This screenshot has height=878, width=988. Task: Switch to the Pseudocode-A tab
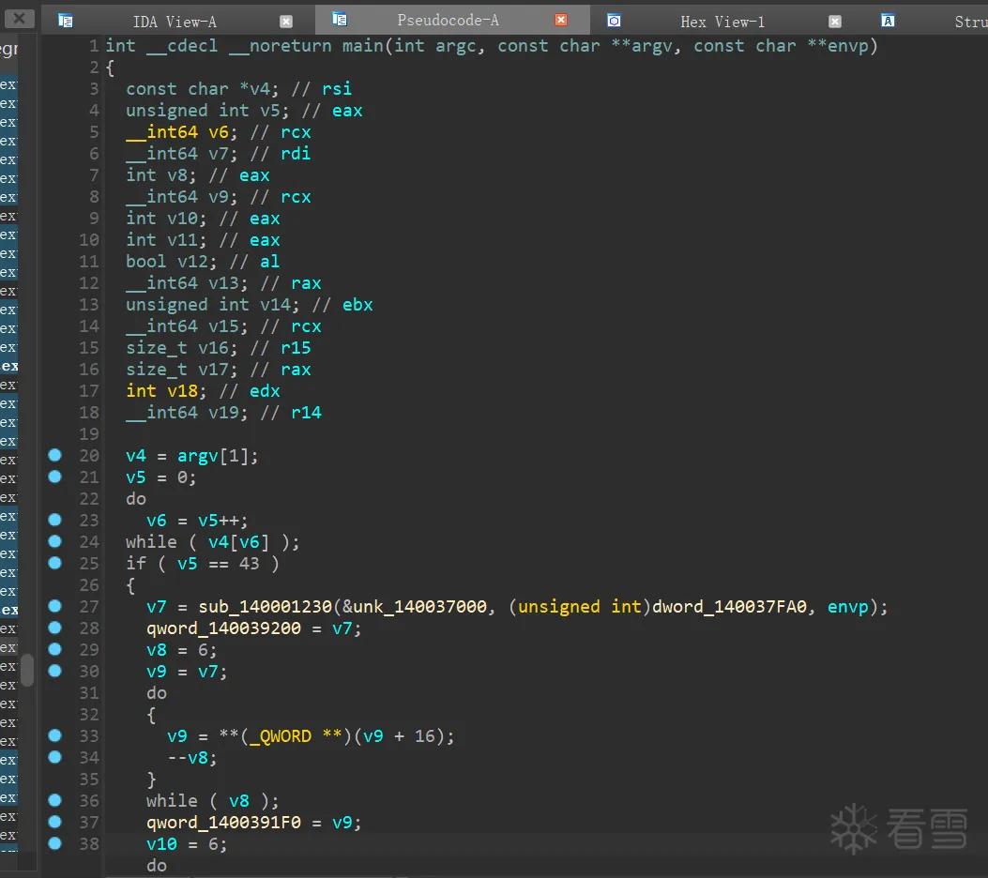pyautogui.click(x=448, y=20)
